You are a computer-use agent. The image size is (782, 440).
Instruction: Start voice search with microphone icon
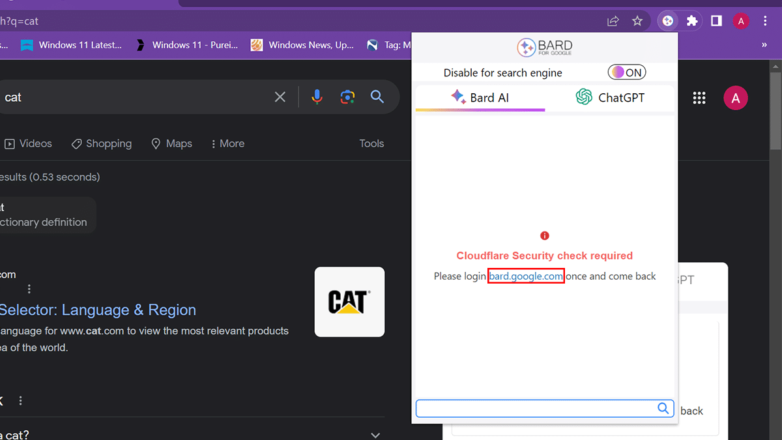pyautogui.click(x=317, y=97)
